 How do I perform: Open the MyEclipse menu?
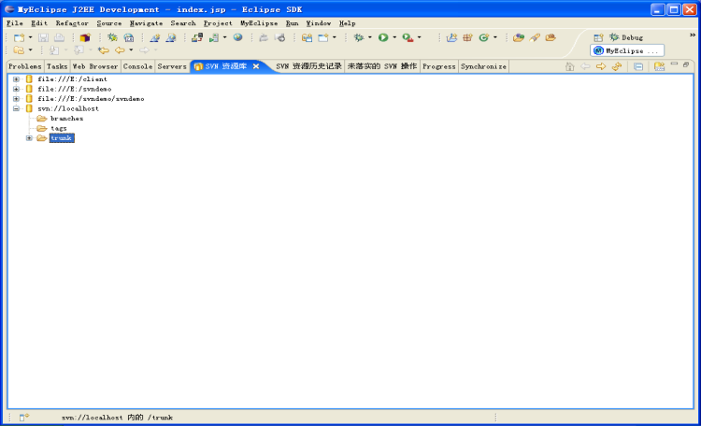click(x=259, y=23)
